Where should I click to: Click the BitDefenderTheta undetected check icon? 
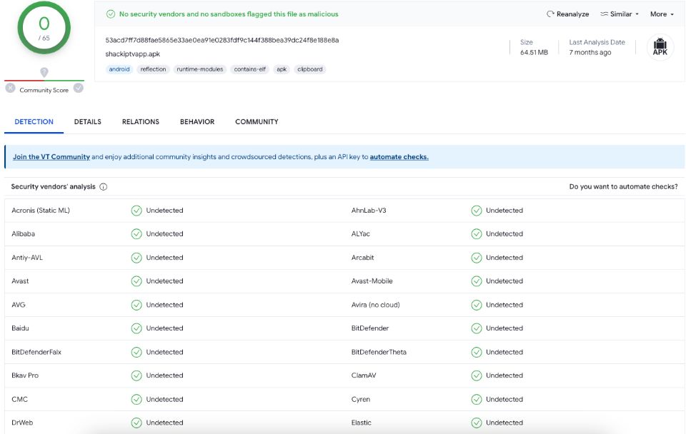coord(477,353)
